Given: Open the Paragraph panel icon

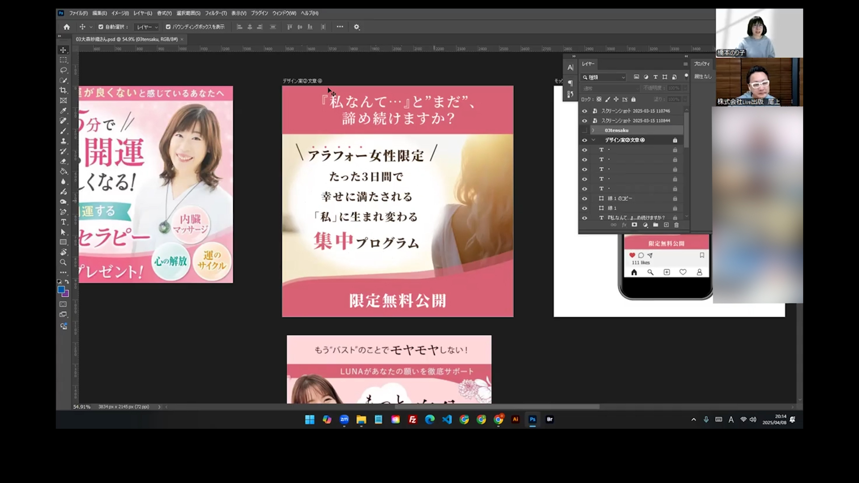Looking at the screenshot, I should [x=570, y=83].
